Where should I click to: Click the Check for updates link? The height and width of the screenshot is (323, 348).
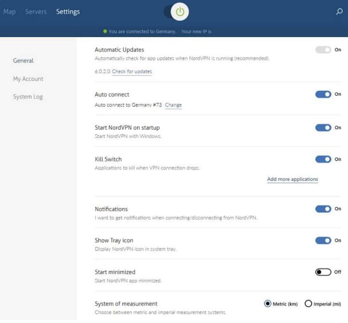[x=132, y=71]
